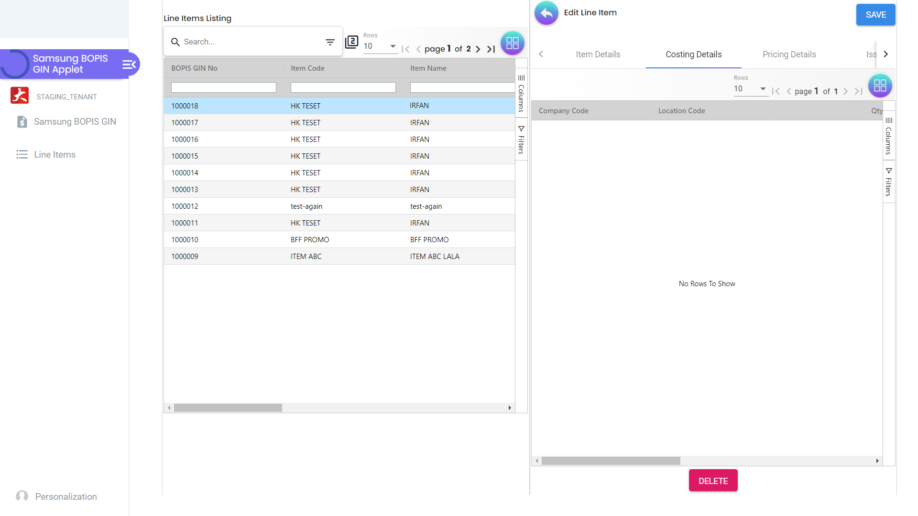Click the red DELETE button
The width and height of the screenshot is (918, 516).
(x=713, y=481)
